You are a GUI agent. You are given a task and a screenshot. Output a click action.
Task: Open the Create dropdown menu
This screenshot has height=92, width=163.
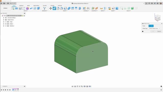pos(25,11)
